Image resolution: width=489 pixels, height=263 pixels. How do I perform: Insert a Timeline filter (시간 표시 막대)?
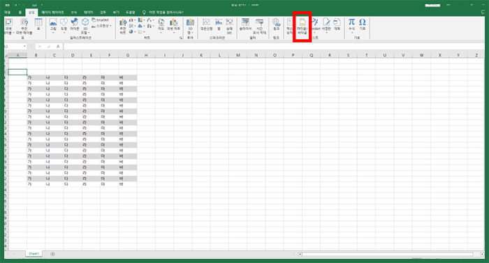(259, 27)
